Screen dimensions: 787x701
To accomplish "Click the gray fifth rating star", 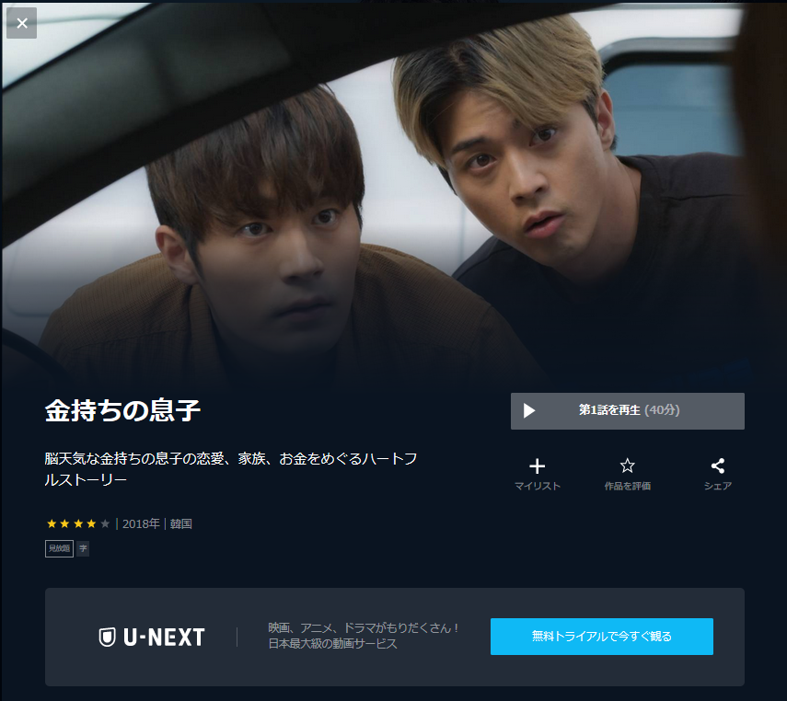I will (105, 523).
